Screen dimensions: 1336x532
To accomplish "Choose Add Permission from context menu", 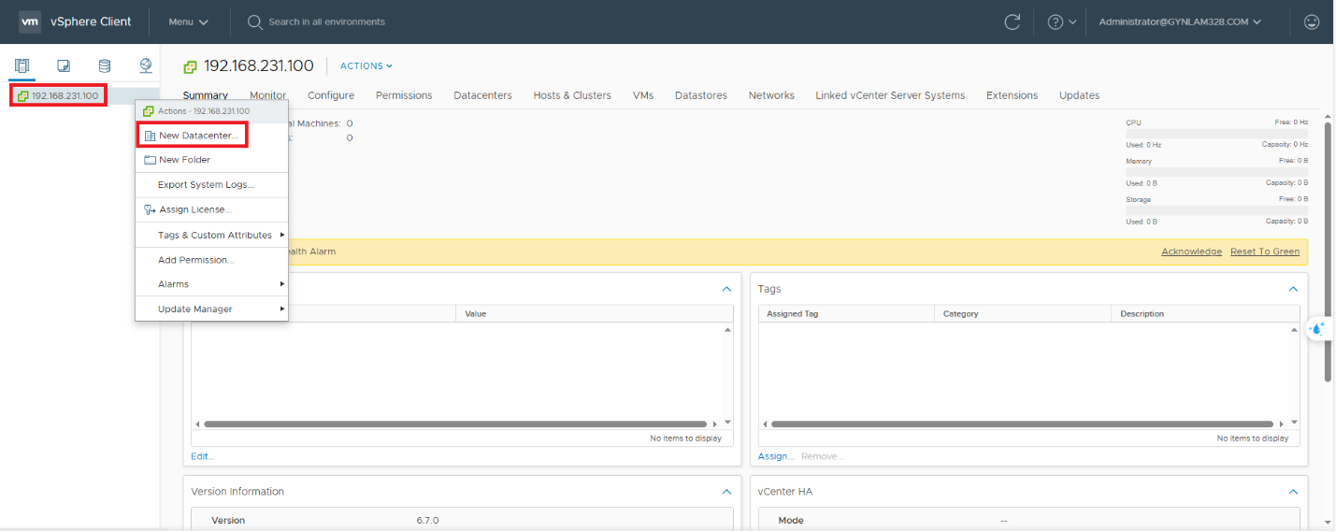I will point(211,260).
